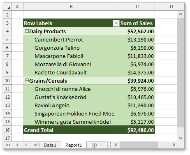The width and height of the screenshot is (190, 155).
Task: Go to the previous sheet tab arrow
Action: pyautogui.click(x=17, y=145)
